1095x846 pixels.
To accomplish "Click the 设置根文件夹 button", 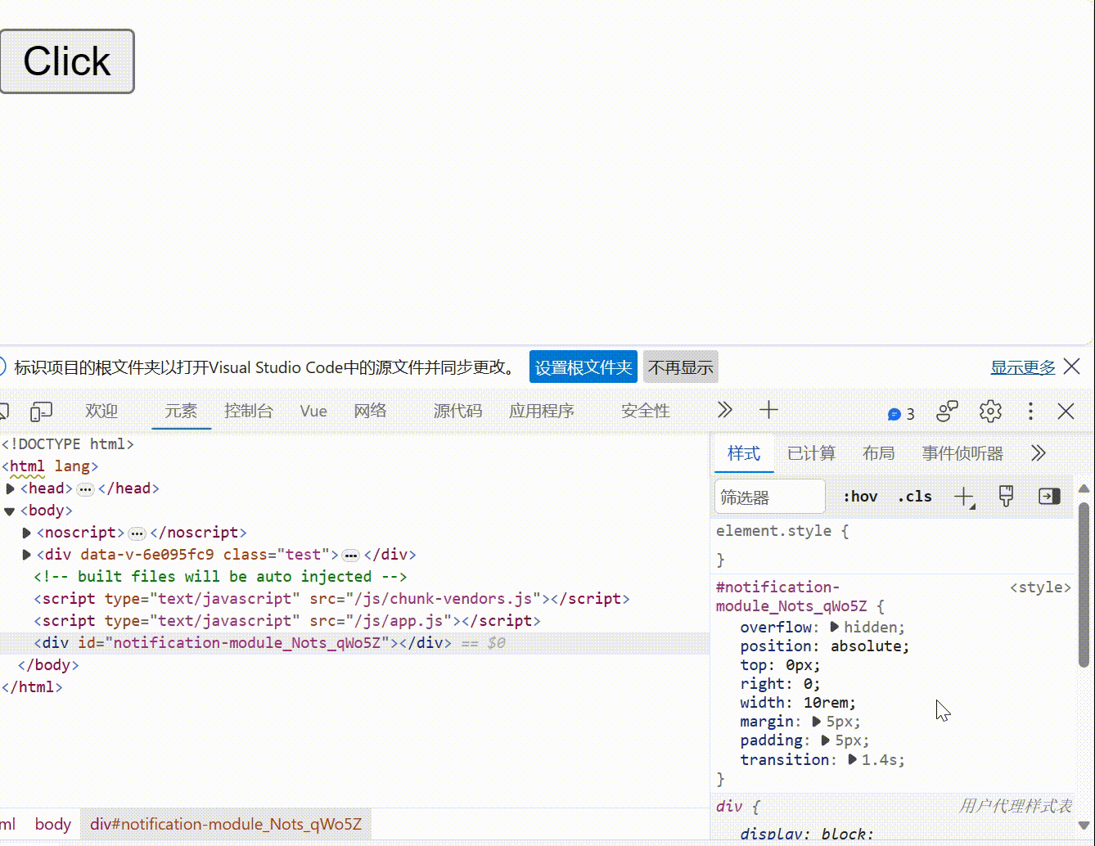I will click(584, 367).
